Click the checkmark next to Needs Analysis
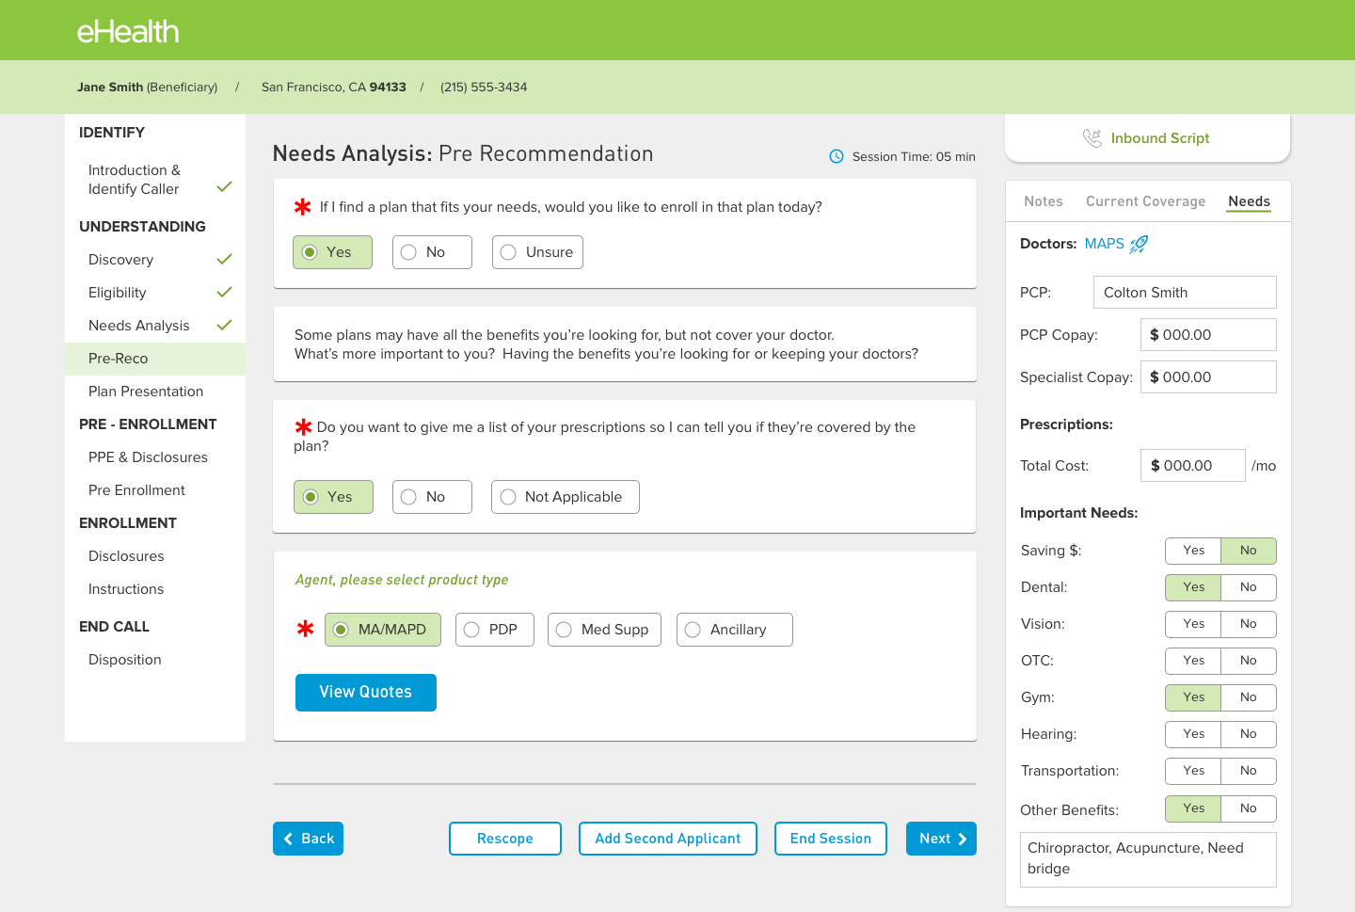1355x912 pixels. [224, 325]
